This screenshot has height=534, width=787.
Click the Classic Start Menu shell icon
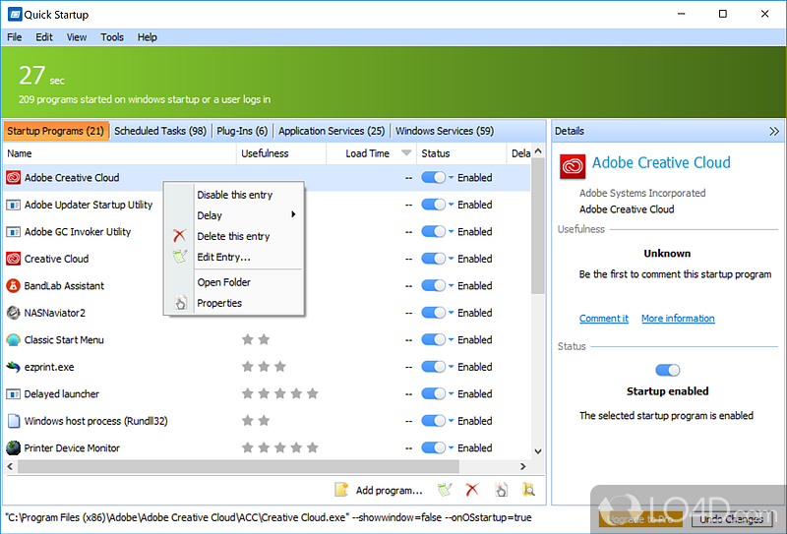14,340
